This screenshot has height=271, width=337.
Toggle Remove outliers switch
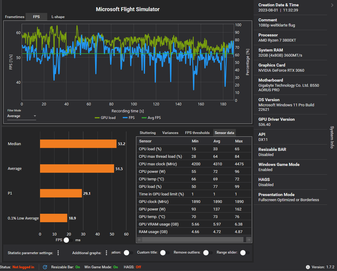click(208, 253)
